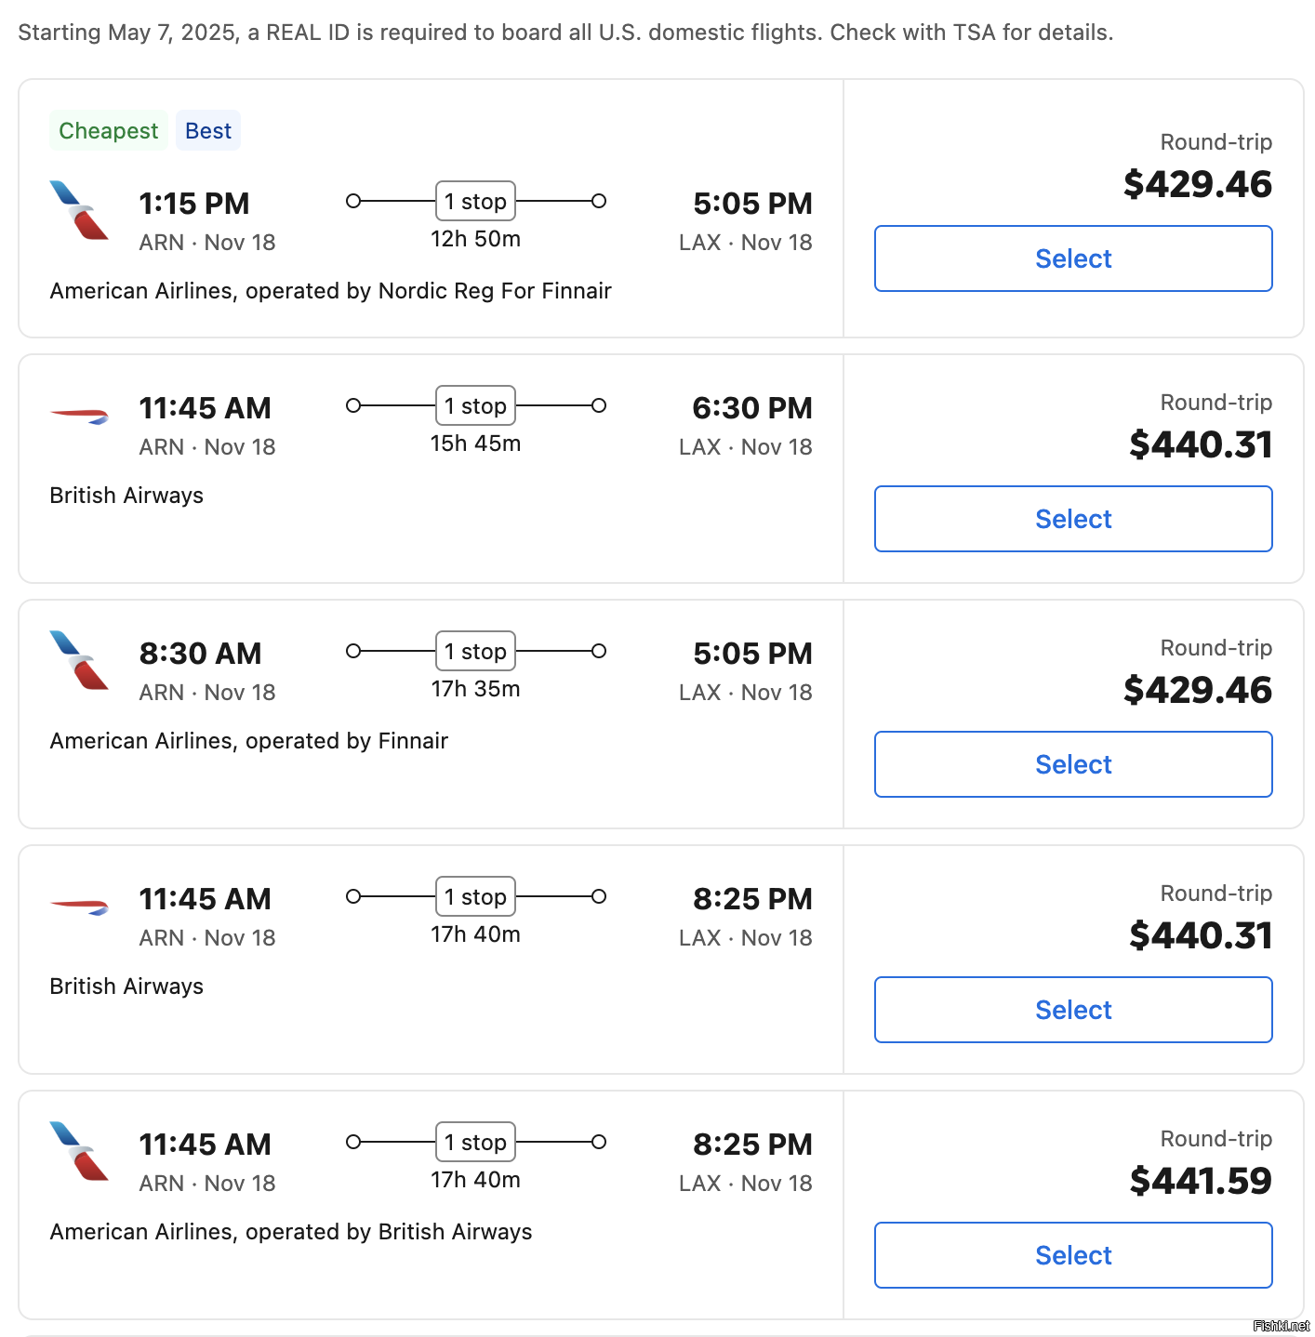
Task: Click the 1 stop badge on British Airways 17h 40m
Action: (x=475, y=896)
